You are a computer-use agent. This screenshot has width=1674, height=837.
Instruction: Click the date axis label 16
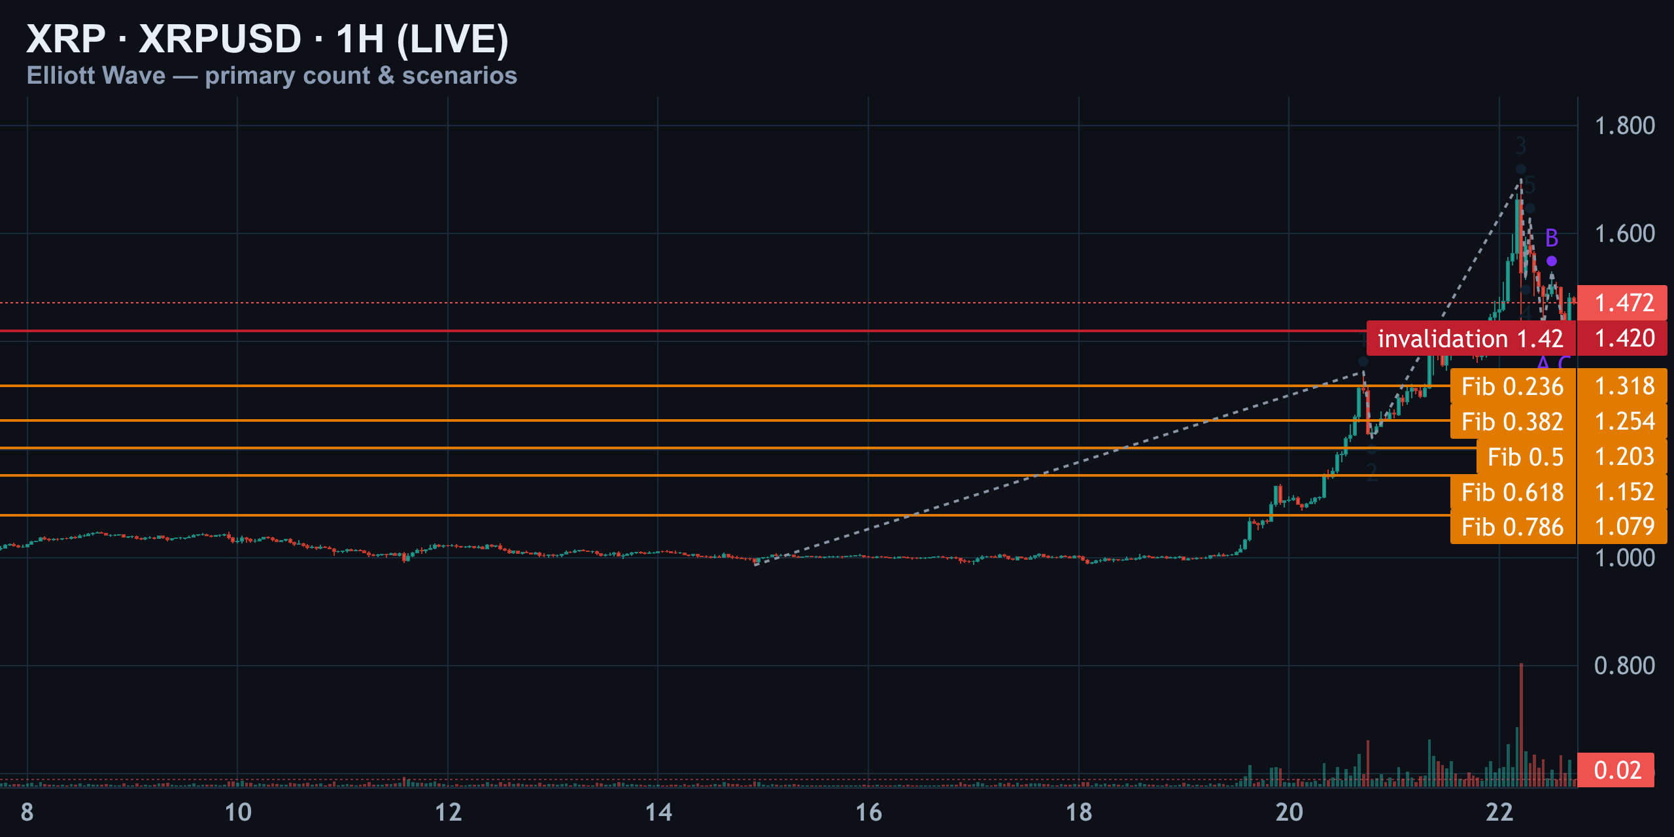coord(868,812)
